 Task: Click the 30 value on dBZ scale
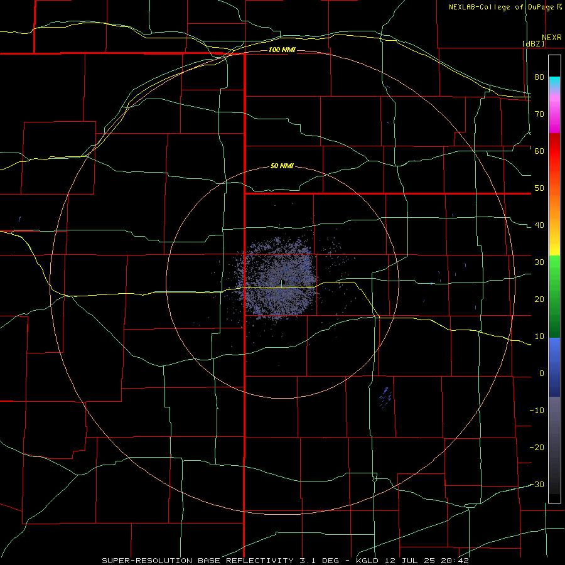[x=539, y=262]
